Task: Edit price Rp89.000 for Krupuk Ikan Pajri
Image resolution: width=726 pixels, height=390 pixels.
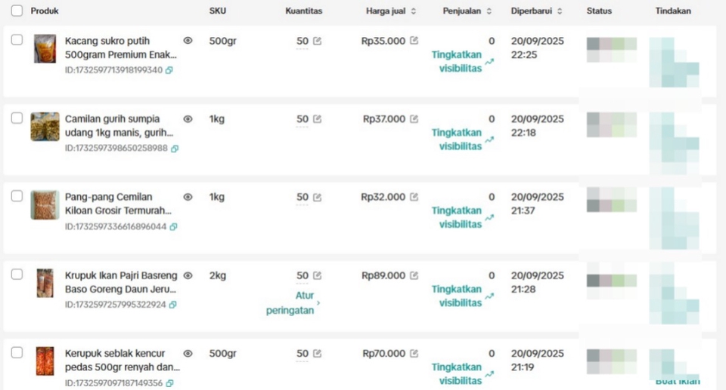Action: [414, 276]
